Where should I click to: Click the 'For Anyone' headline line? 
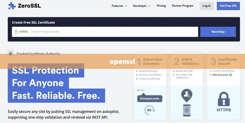click(38, 83)
